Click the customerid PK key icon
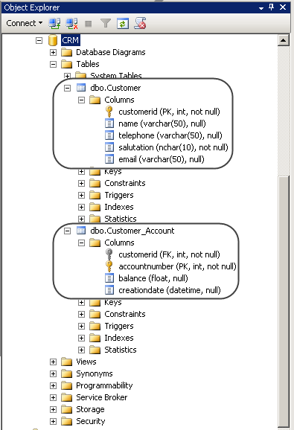Image resolution: width=294 pixels, height=430 pixels. point(109,112)
